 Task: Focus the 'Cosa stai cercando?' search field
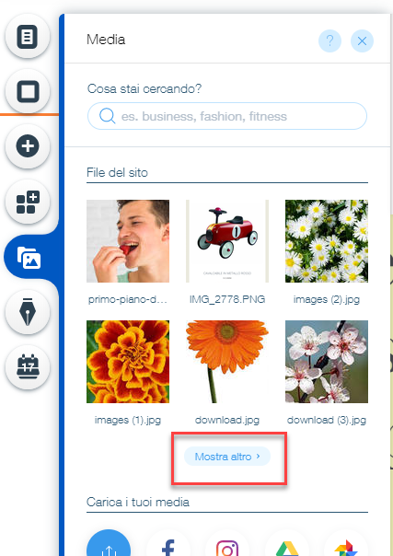[x=226, y=116]
